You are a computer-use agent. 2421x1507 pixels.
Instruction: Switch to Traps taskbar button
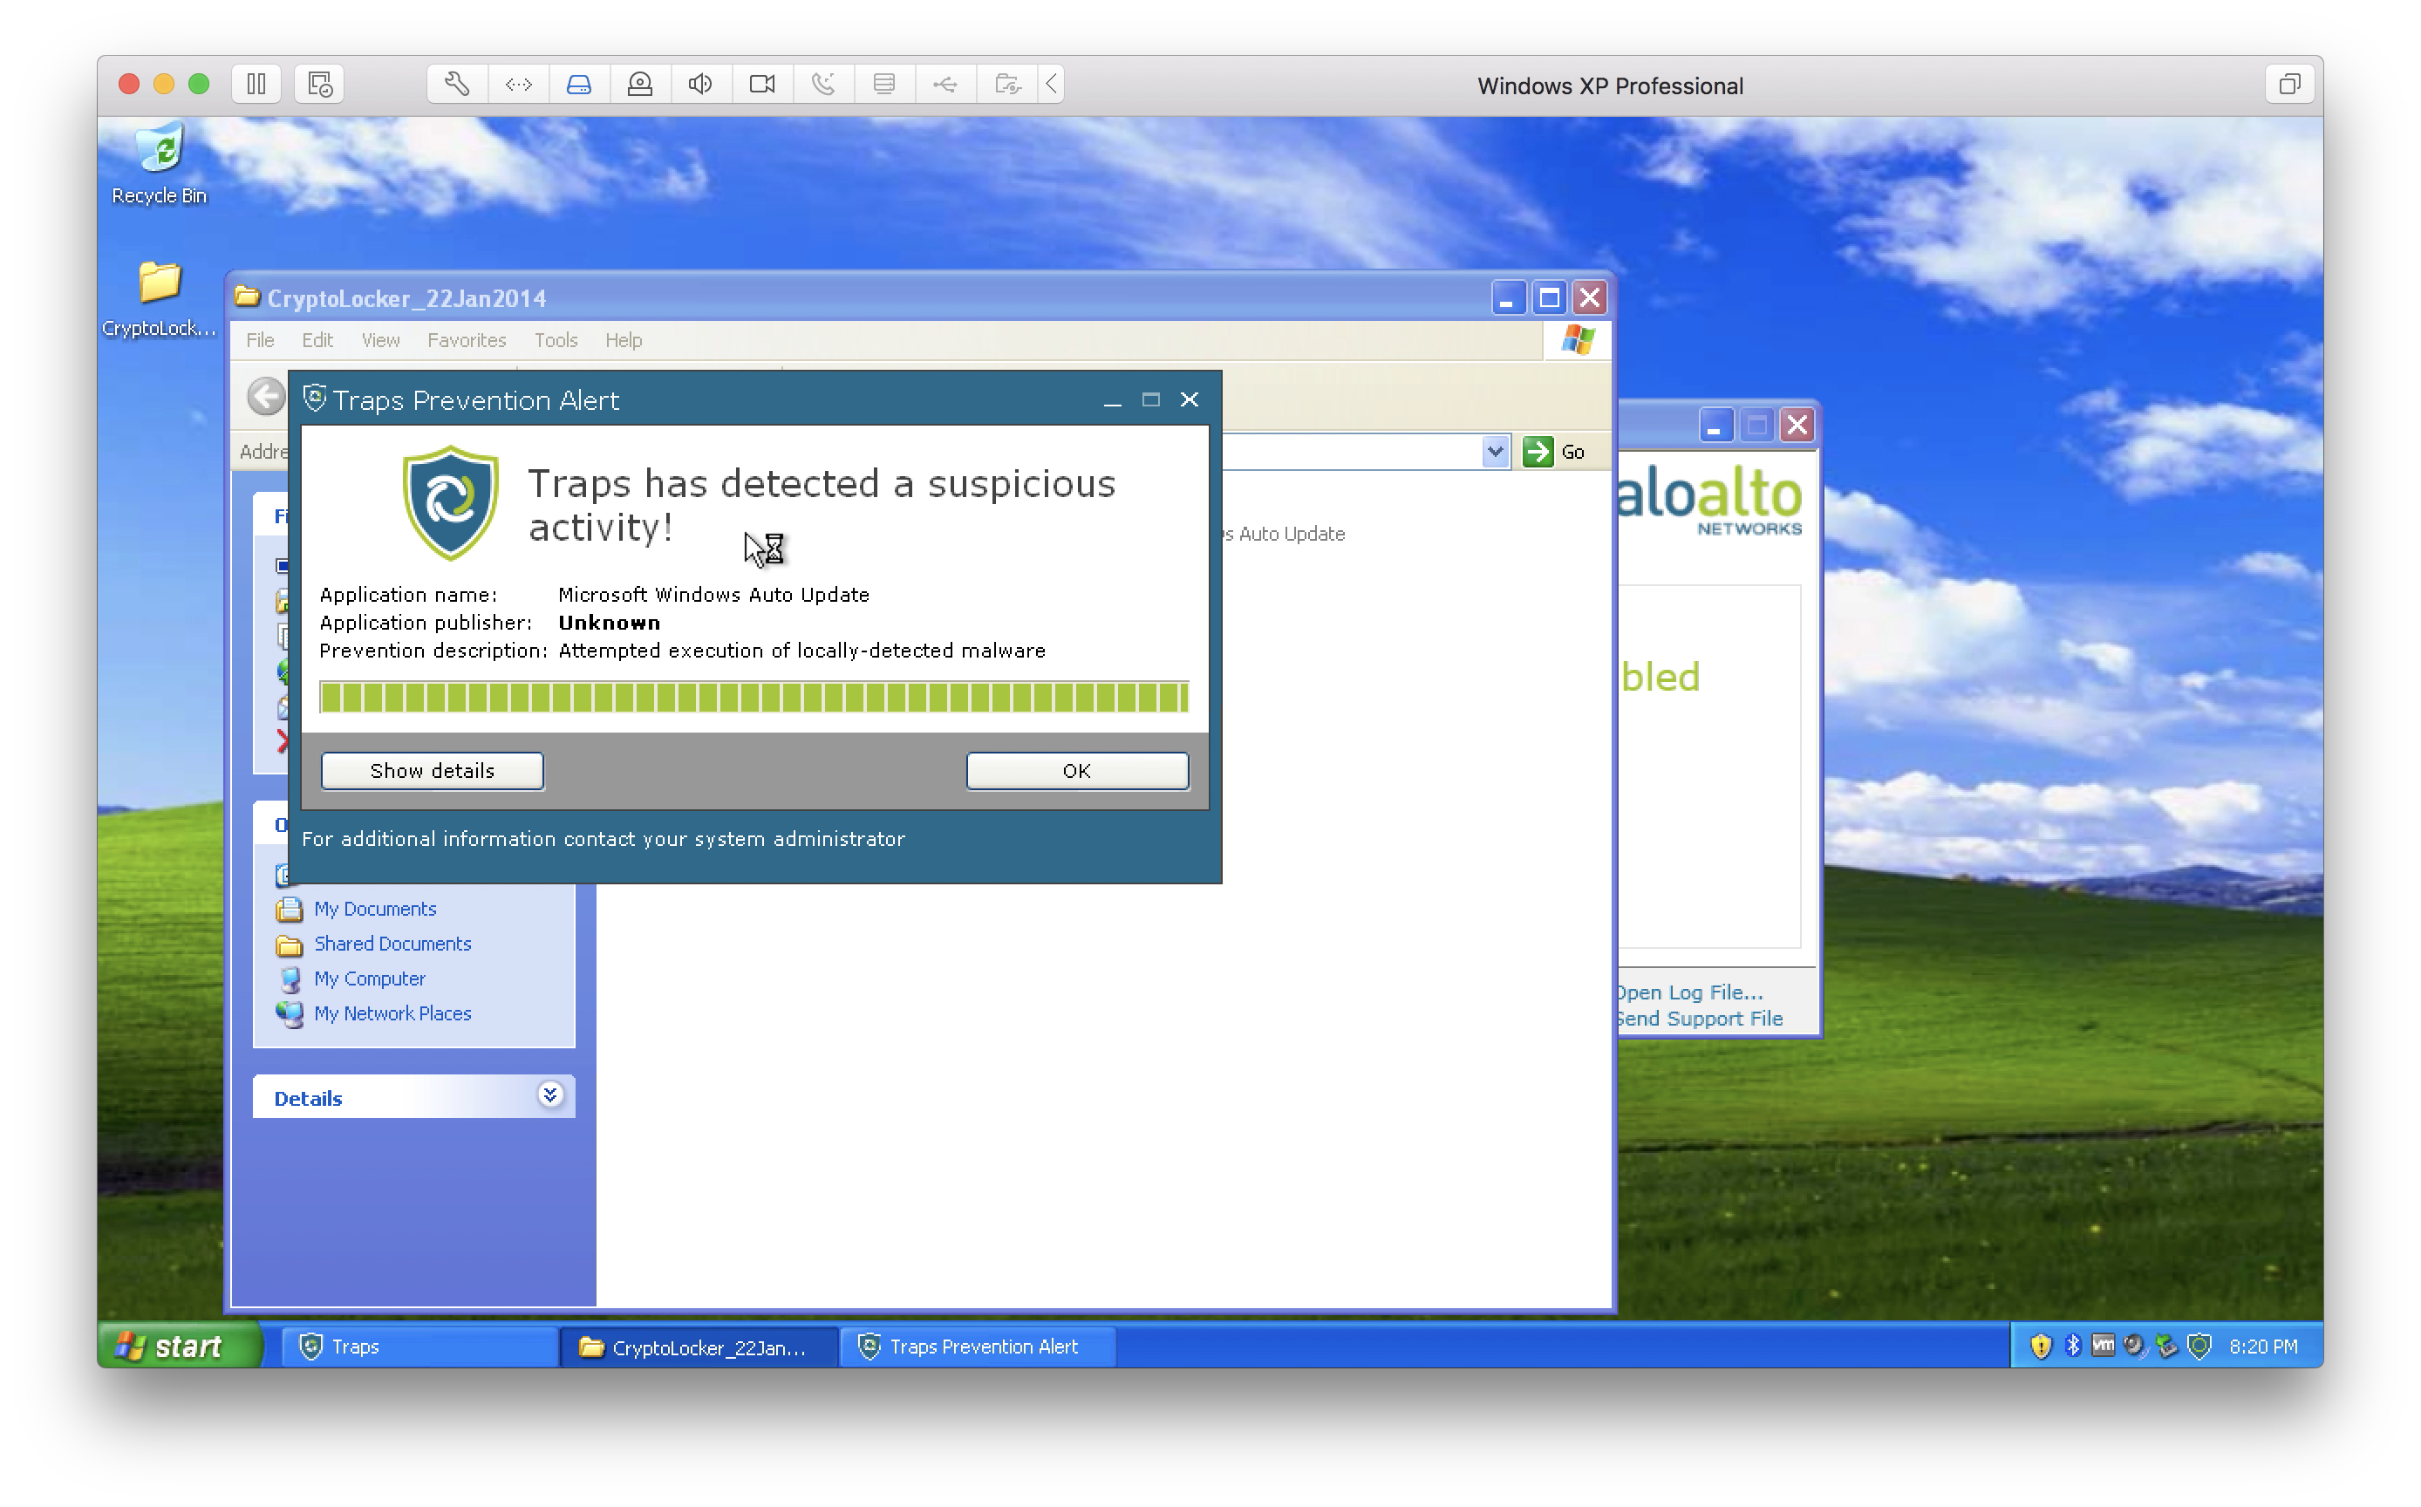(x=419, y=1347)
